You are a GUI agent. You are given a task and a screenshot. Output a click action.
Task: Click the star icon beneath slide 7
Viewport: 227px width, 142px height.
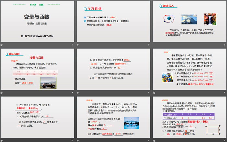click(2, 141)
